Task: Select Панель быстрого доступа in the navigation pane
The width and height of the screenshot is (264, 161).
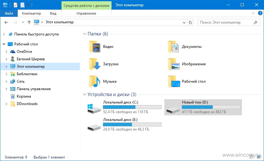Action: pos(36,34)
